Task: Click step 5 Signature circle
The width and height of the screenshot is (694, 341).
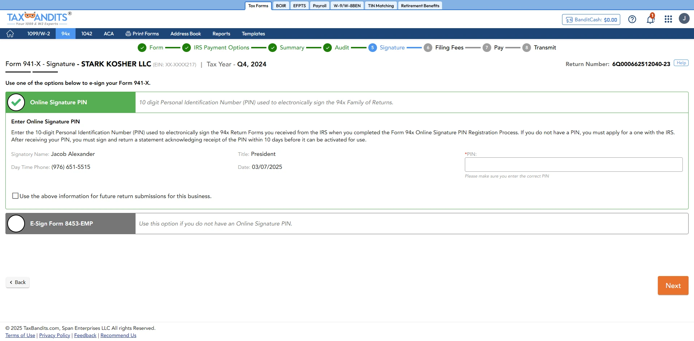Action: coord(373,48)
